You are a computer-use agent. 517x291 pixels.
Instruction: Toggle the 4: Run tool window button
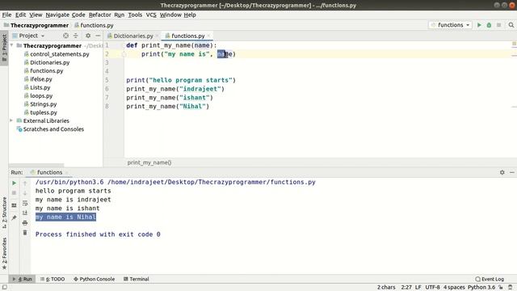22,279
